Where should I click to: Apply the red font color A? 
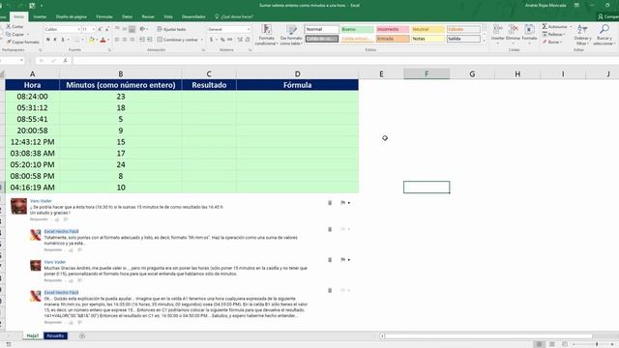click(x=103, y=40)
